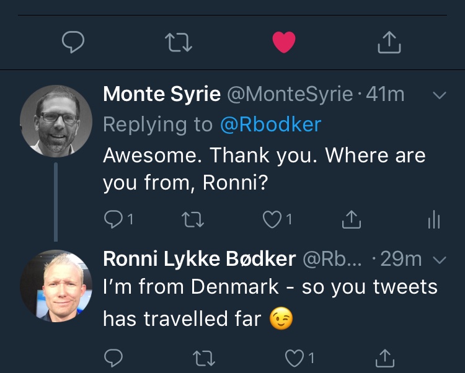Screen dimensions: 465x373
Task: Reply to Monte Syrie's tweet
Action: click(114, 218)
